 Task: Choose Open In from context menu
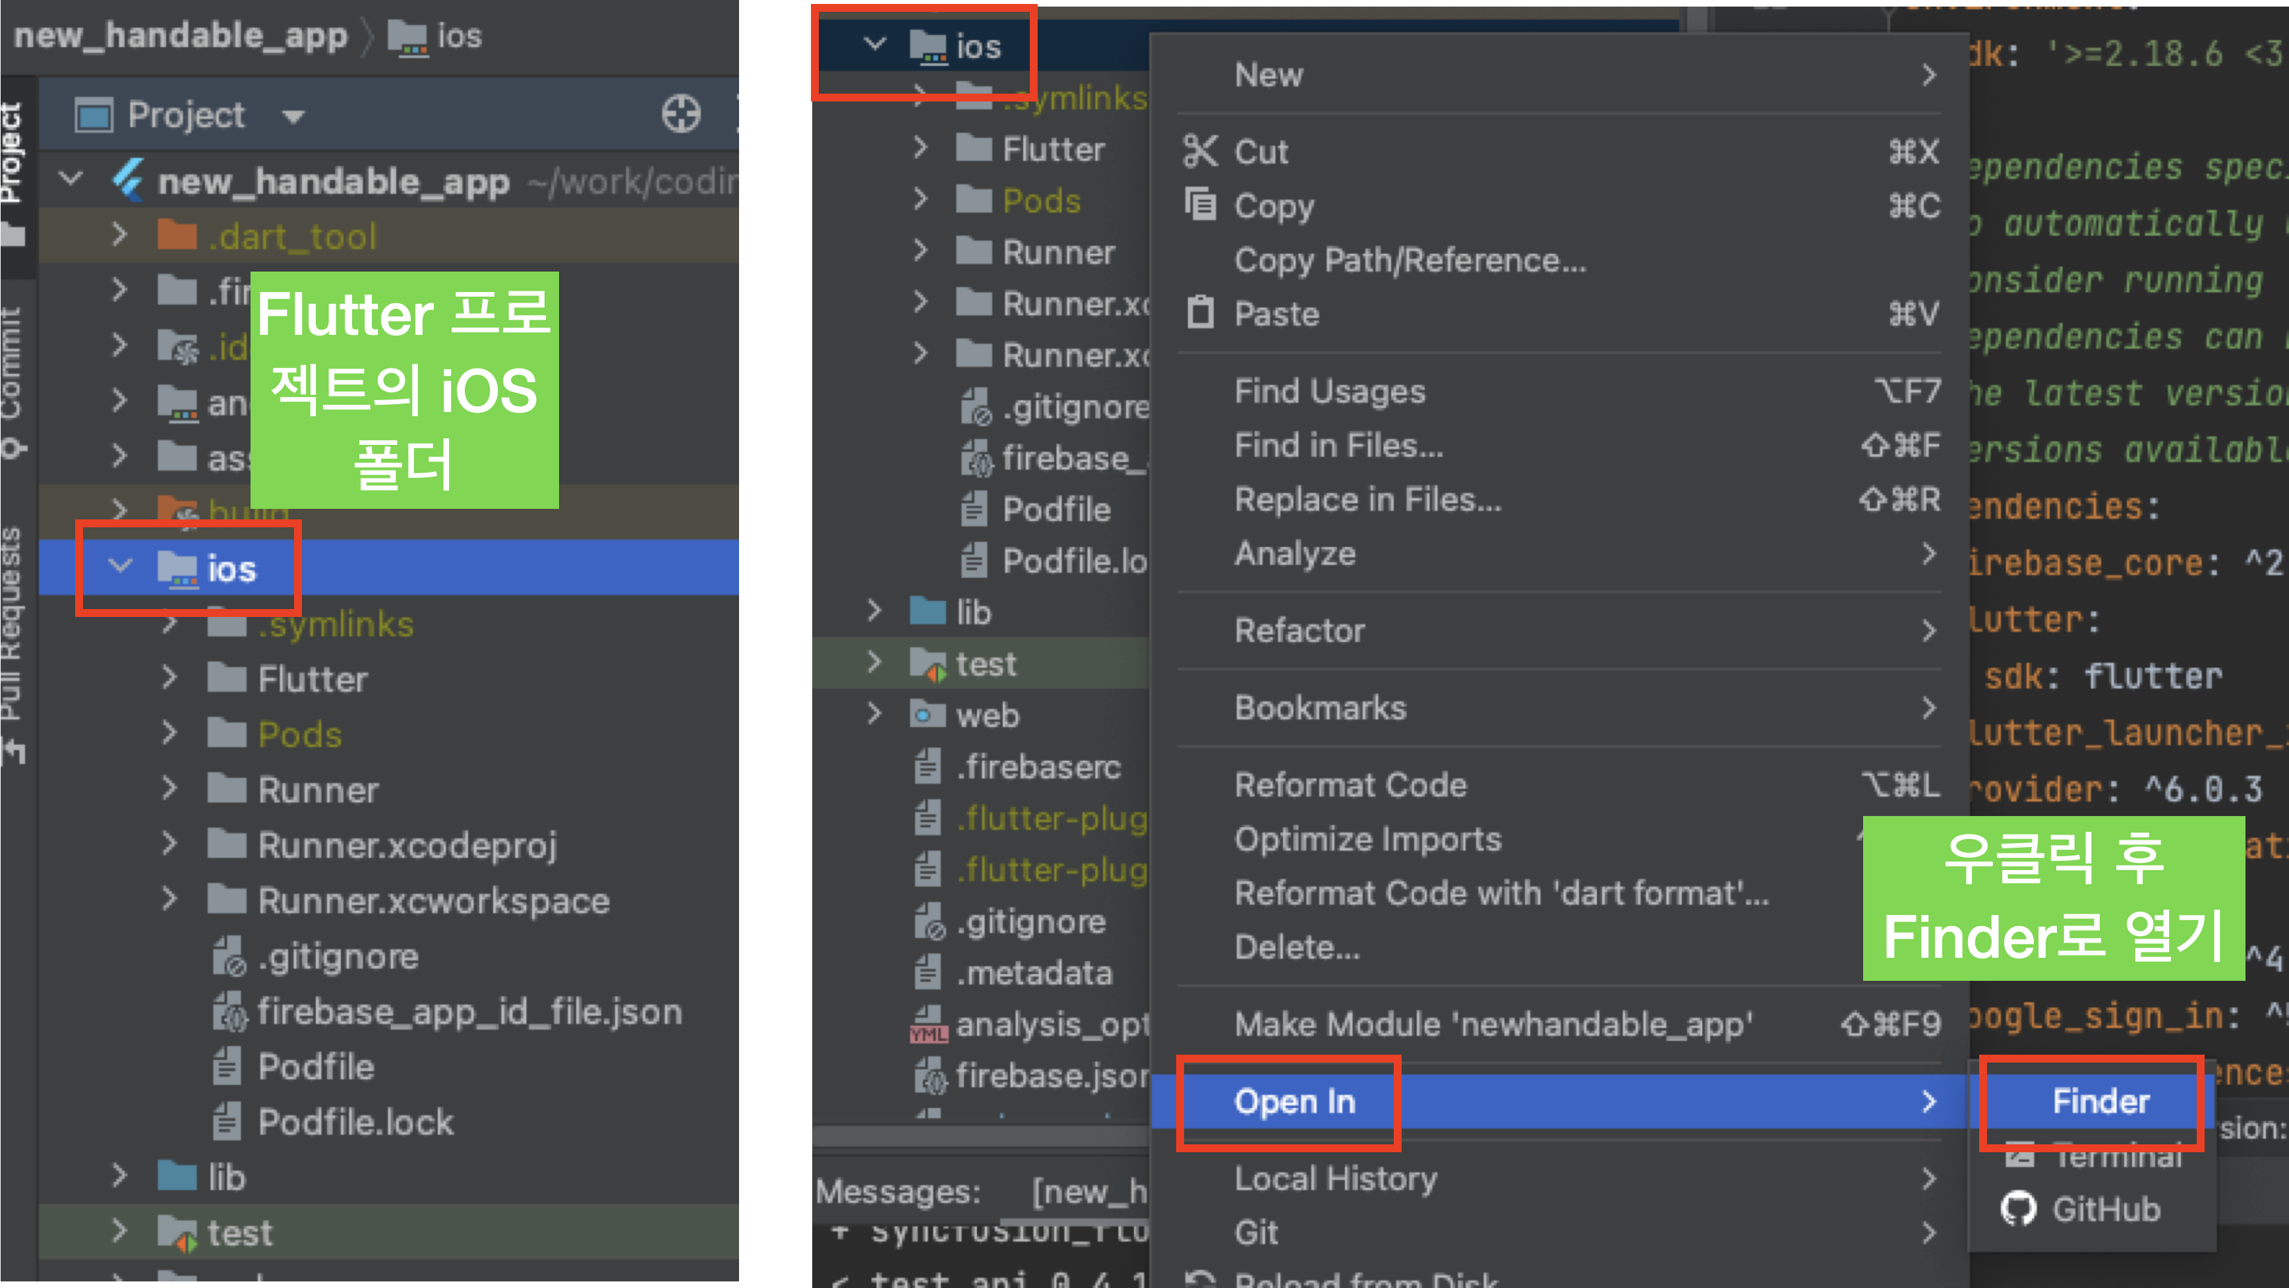(1293, 1101)
